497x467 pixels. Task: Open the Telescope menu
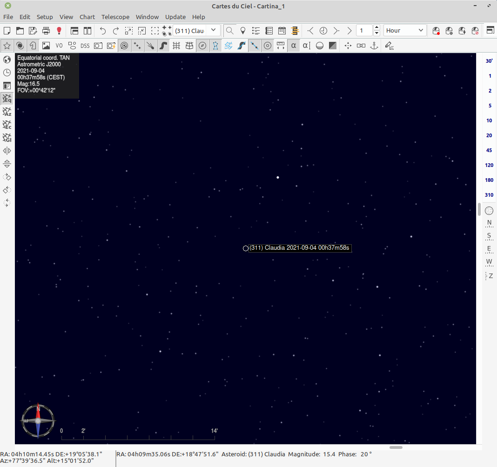115,17
